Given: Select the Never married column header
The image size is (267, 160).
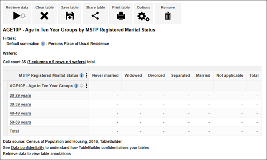Looking at the screenshot, I should point(105,75).
